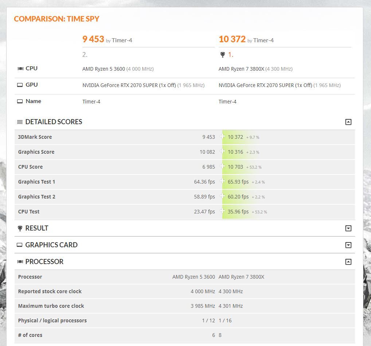Click the trophy icon beside Result heading
Image resolution: width=371 pixels, height=346 pixels.
pyautogui.click(x=20, y=228)
